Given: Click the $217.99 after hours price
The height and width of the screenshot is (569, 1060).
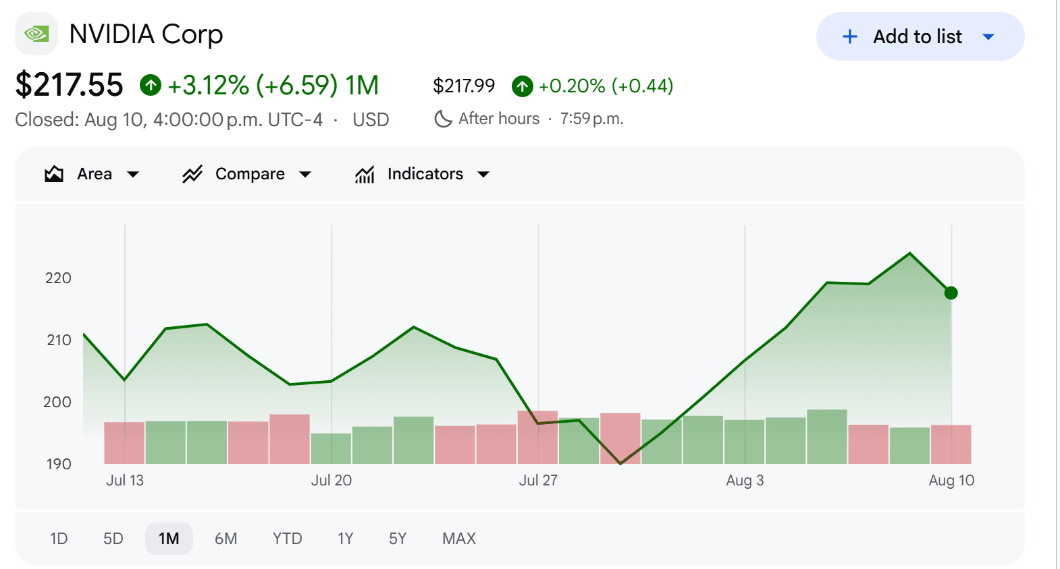Looking at the screenshot, I should coord(464,86).
